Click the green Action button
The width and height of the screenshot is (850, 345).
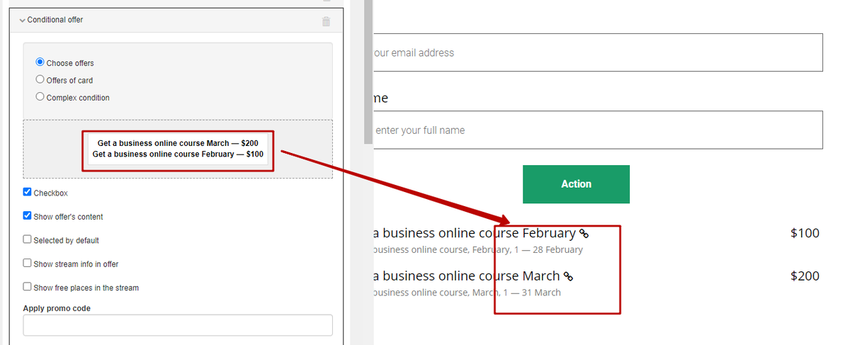[x=576, y=184]
